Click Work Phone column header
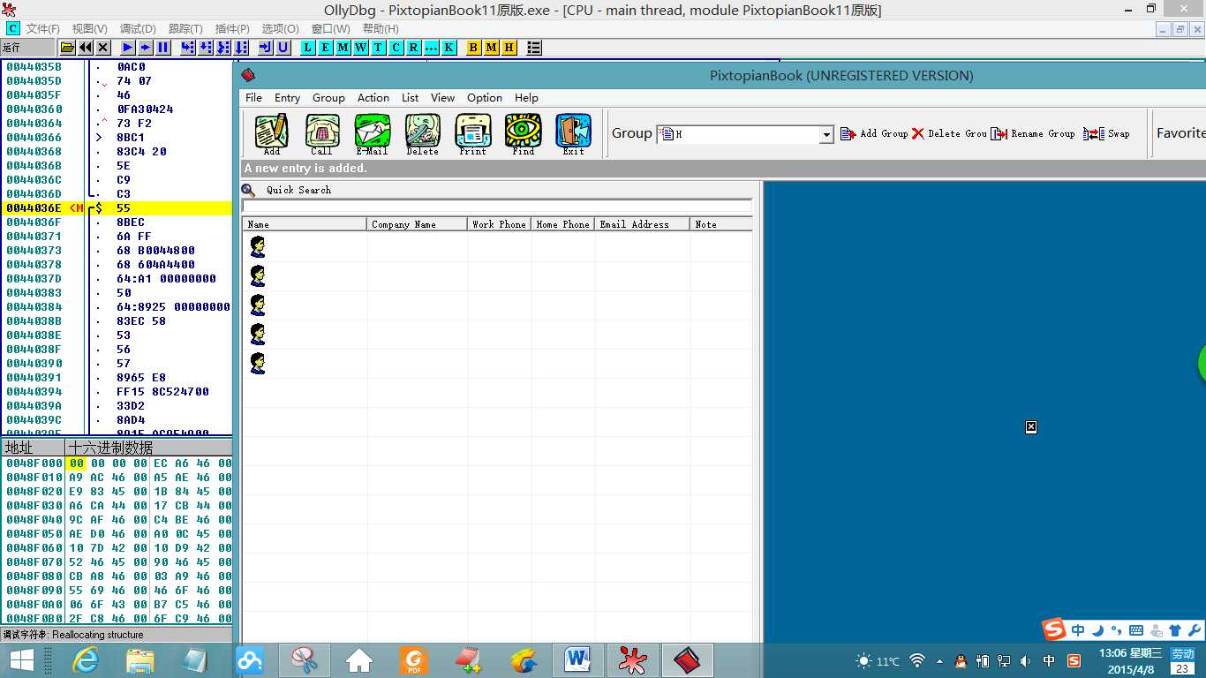This screenshot has width=1206, height=678. click(499, 224)
